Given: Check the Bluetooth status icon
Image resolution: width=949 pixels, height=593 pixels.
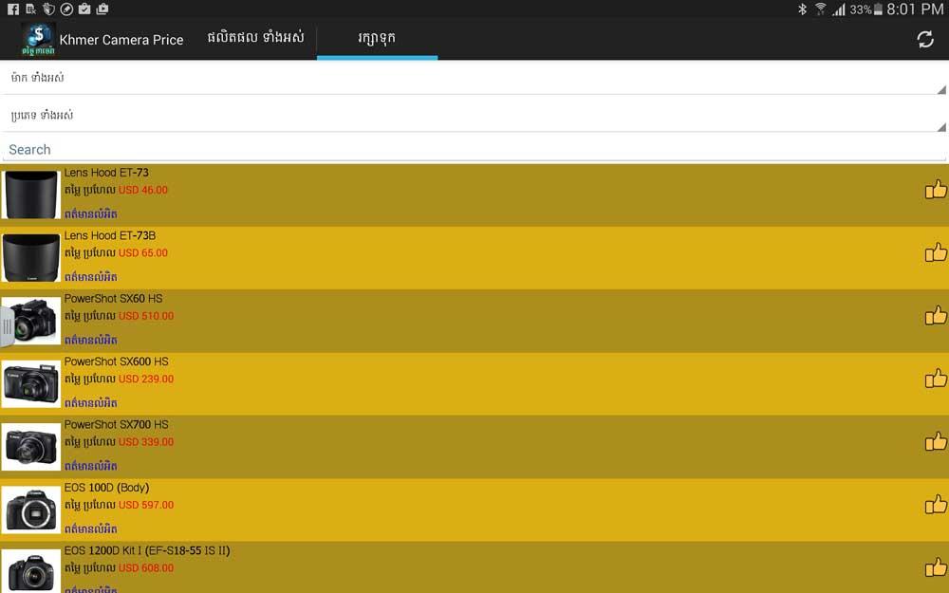Looking at the screenshot, I should click(802, 9).
